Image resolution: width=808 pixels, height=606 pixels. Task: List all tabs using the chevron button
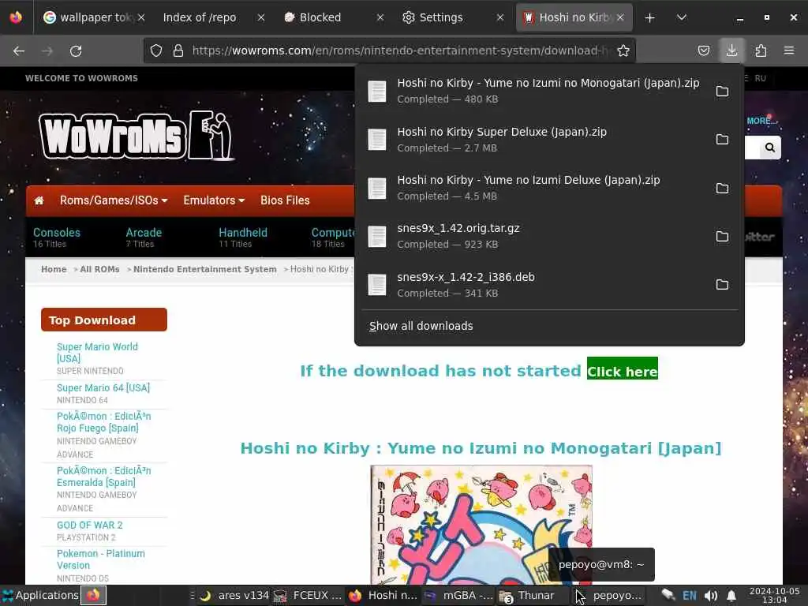tap(681, 17)
